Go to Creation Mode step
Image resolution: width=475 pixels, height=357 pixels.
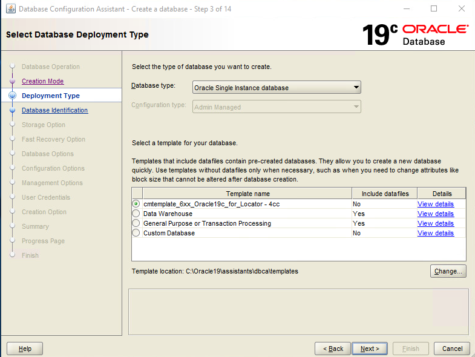coord(43,81)
